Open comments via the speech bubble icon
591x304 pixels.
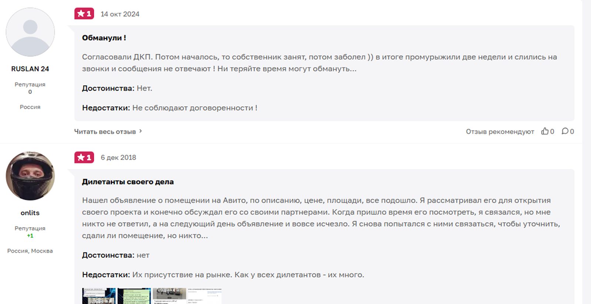(565, 131)
